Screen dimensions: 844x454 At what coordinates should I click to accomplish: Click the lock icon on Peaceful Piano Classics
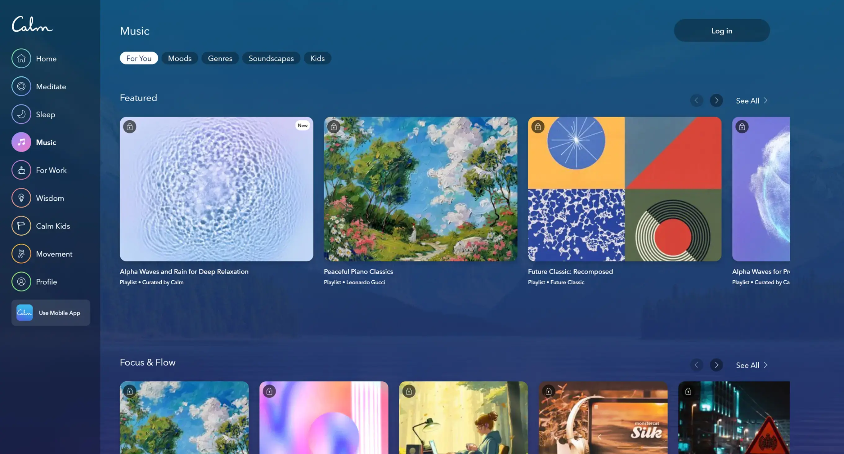coord(334,127)
